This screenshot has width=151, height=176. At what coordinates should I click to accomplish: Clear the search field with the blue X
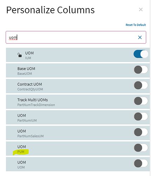(140, 37)
